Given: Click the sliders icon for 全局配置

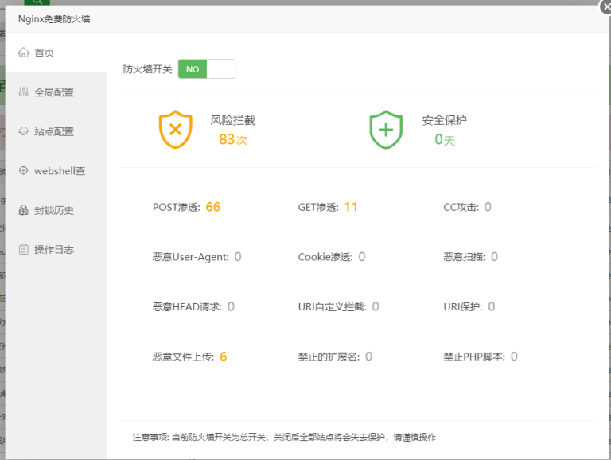Looking at the screenshot, I should (x=23, y=92).
